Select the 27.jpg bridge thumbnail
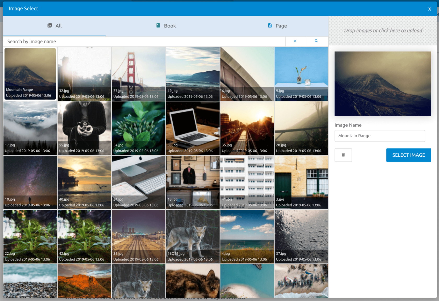Screen dimensions: 439x301 point(138,74)
